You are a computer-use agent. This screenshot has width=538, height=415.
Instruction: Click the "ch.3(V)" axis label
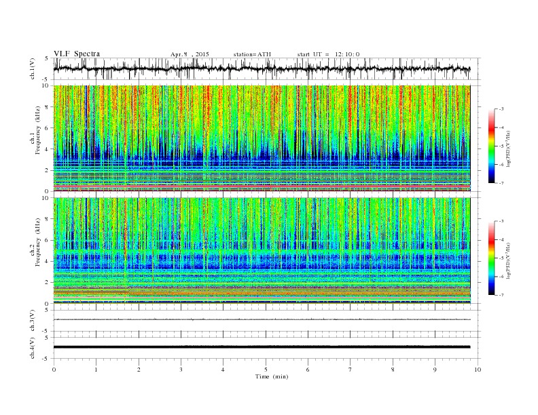coord(33,321)
